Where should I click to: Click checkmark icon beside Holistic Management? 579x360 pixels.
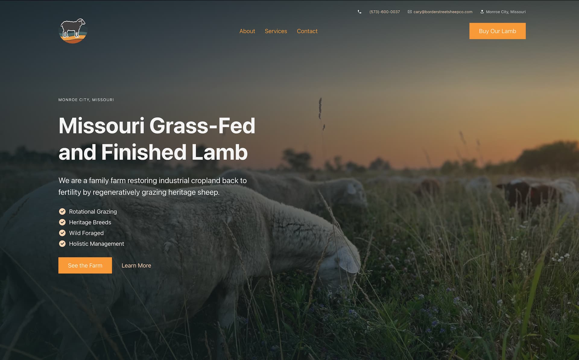point(62,244)
